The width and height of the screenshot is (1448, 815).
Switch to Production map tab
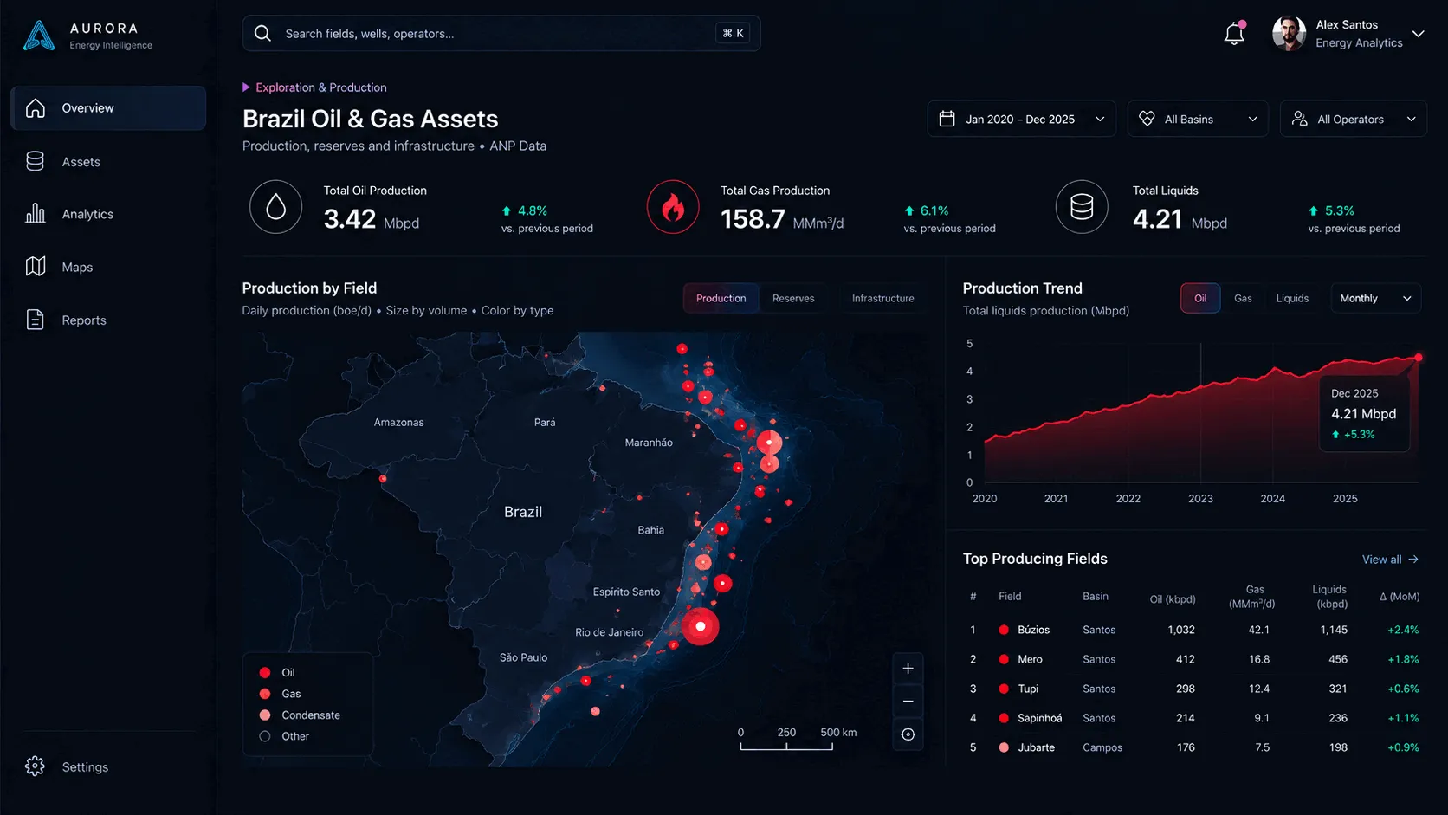[721, 298]
